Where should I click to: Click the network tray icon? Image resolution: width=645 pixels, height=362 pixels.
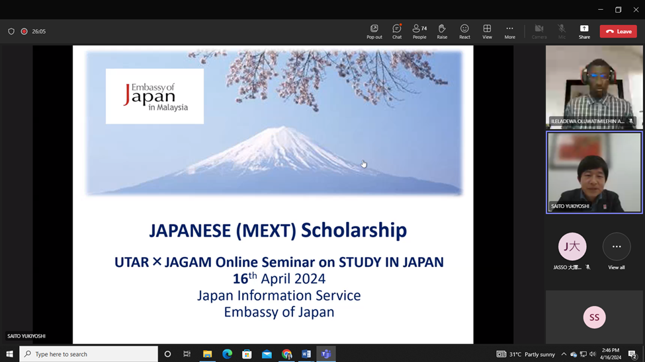tap(583, 354)
